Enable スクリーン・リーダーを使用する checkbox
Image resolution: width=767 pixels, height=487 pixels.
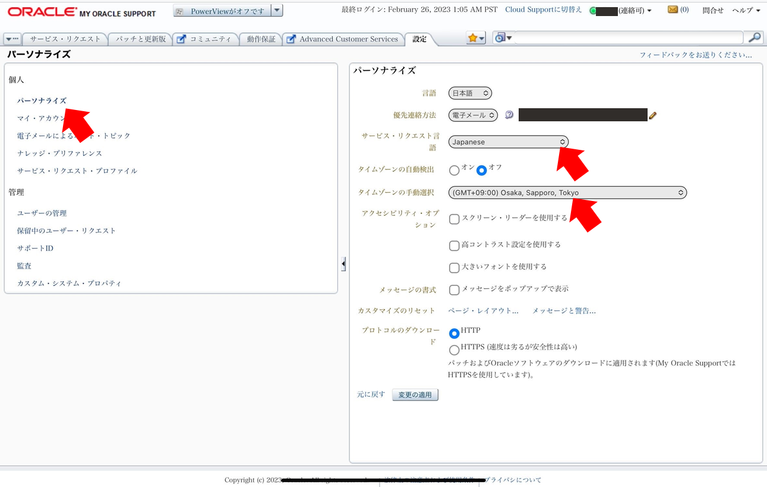[x=454, y=219]
